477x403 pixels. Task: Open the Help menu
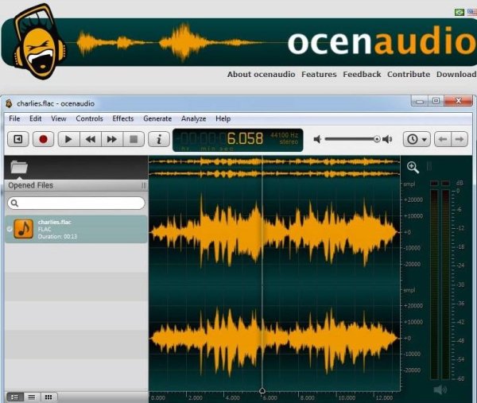point(223,118)
